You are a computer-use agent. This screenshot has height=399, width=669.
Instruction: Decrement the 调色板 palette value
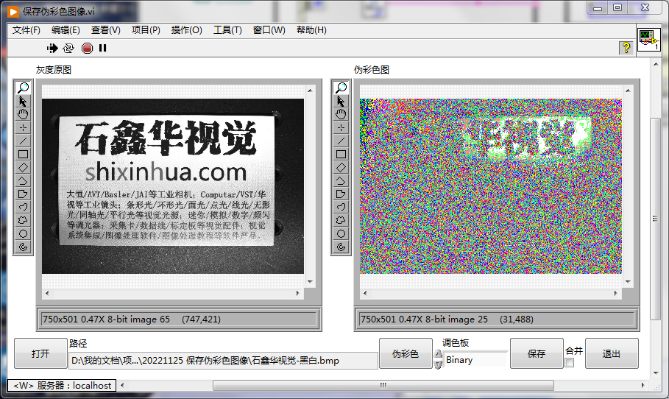click(438, 364)
